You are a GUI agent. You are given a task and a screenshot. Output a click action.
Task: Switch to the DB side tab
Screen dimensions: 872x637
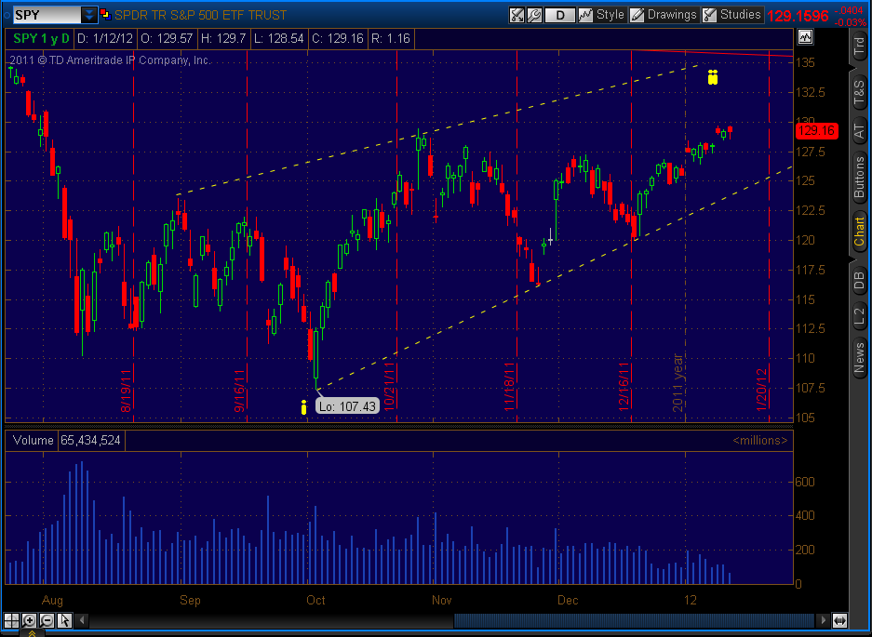859,279
